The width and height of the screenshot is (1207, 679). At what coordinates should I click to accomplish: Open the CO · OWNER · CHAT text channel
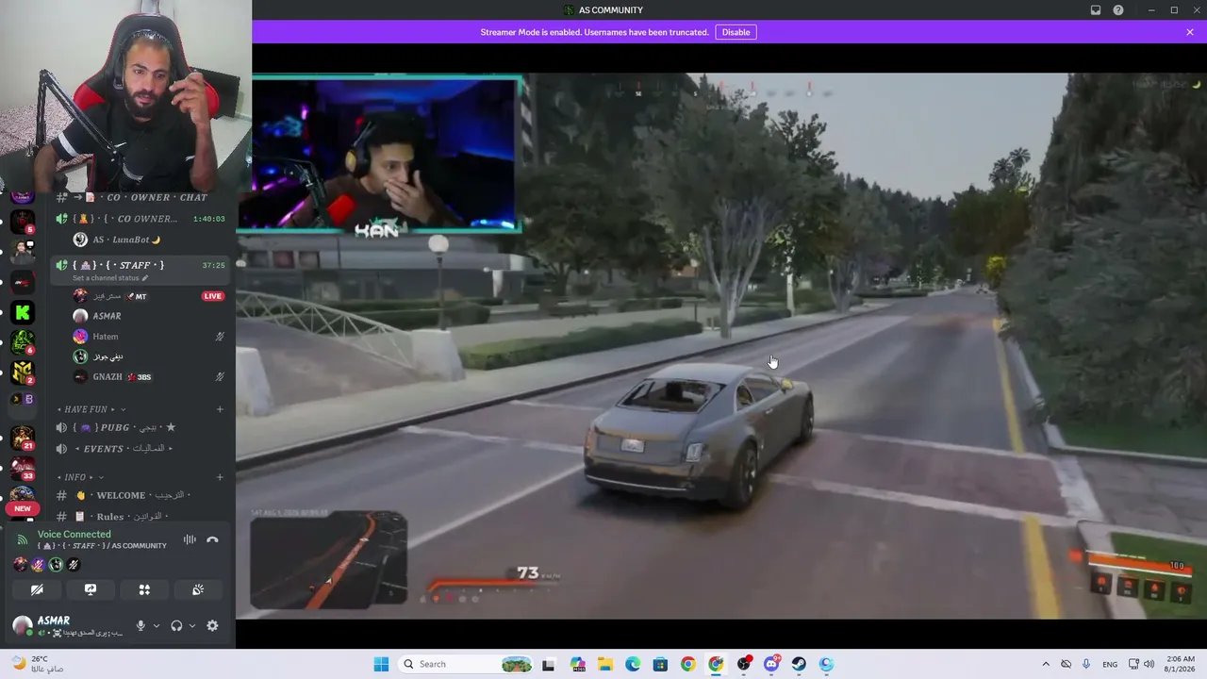(141, 197)
